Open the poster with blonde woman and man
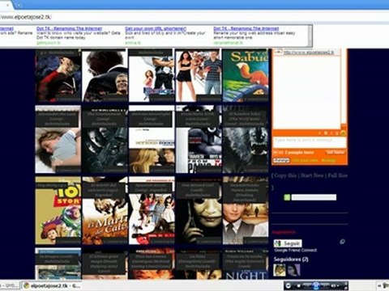The height and width of the screenshot is (291, 389). point(152,139)
